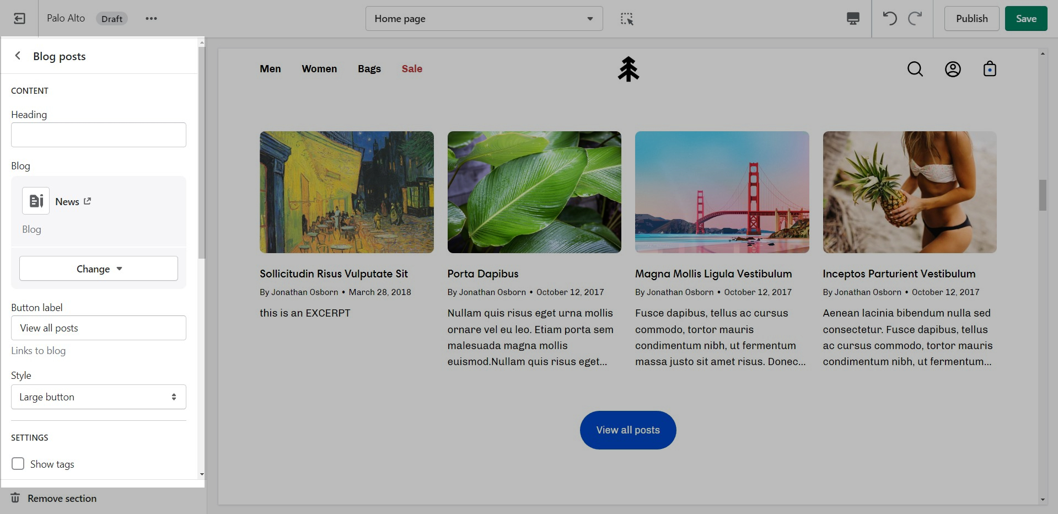Open the store search magnifier icon
The image size is (1058, 514).
tap(915, 69)
